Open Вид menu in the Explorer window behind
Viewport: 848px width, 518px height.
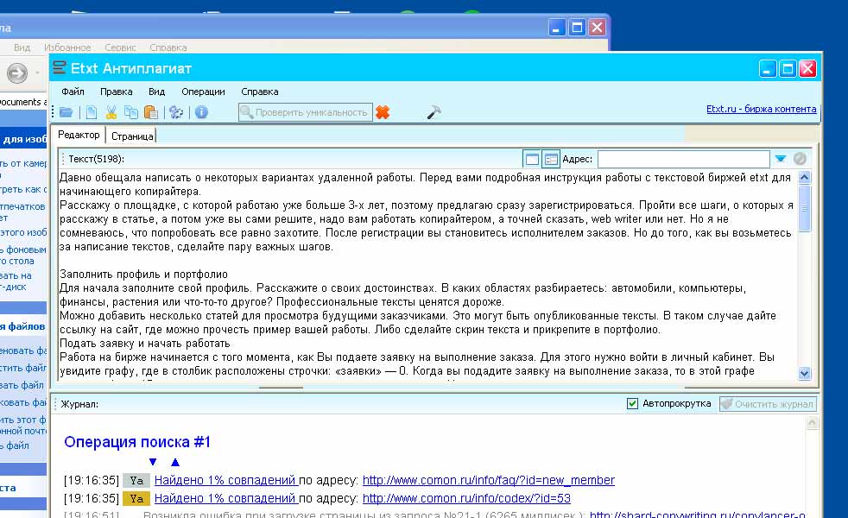(22, 47)
